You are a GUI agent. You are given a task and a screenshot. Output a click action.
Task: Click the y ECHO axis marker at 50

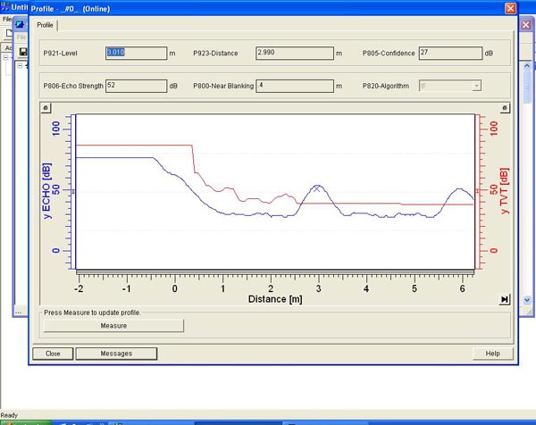(x=73, y=192)
